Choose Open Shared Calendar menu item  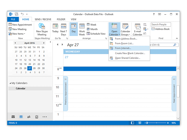pyautogui.click(x=129, y=58)
